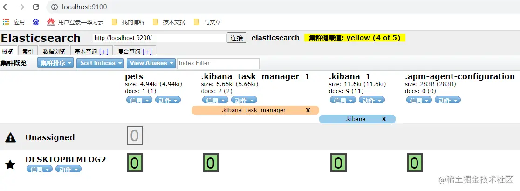
Task: Click the Index Filter field
Action: [x=218, y=63]
